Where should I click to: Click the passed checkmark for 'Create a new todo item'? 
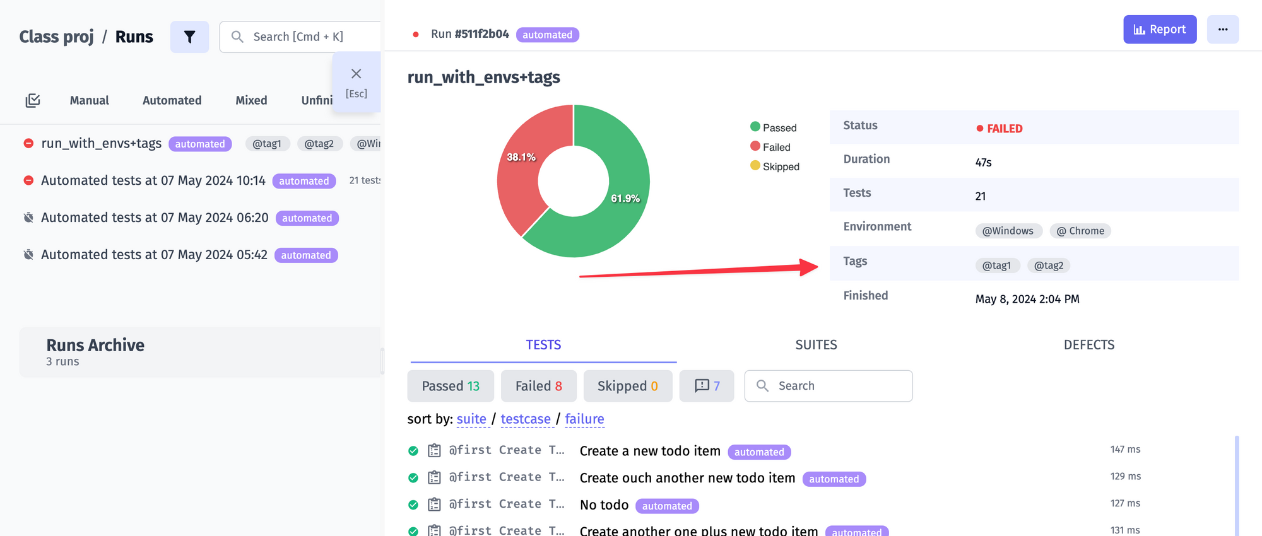click(x=413, y=451)
